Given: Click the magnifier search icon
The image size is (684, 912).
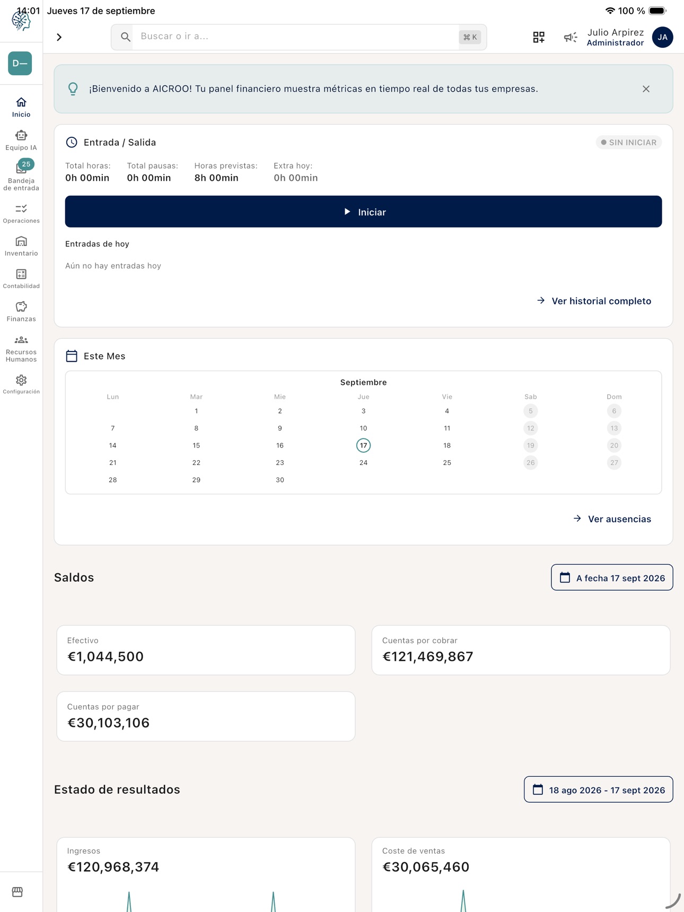Looking at the screenshot, I should point(125,37).
